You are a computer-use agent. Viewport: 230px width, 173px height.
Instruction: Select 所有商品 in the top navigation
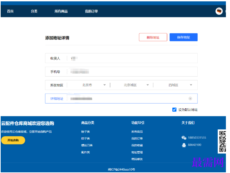(x=61, y=11)
